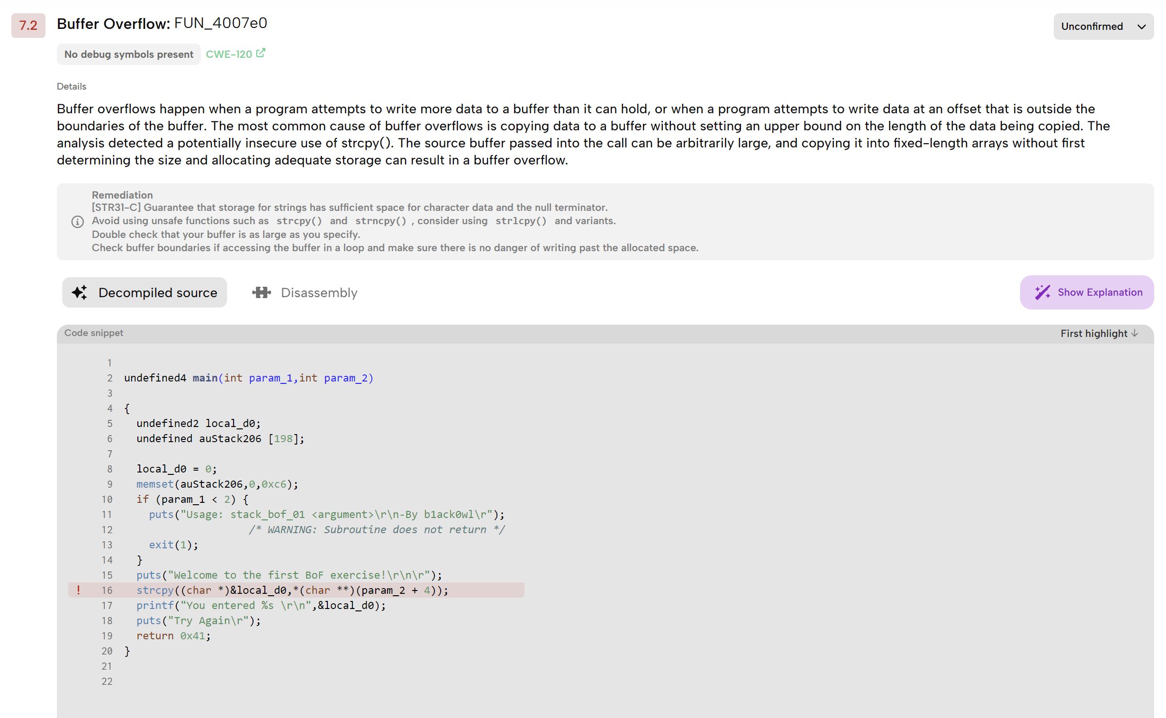This screenshot has height=718, width=1166.
Task: Click the magic wand icon in Show Explanation
Action: [1042, 292]
